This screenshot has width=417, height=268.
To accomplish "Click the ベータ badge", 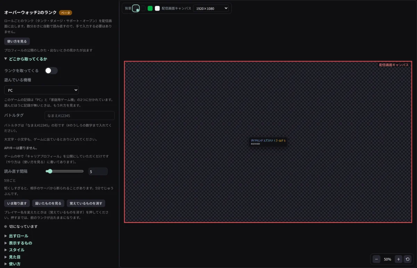I will click(65, 13).
